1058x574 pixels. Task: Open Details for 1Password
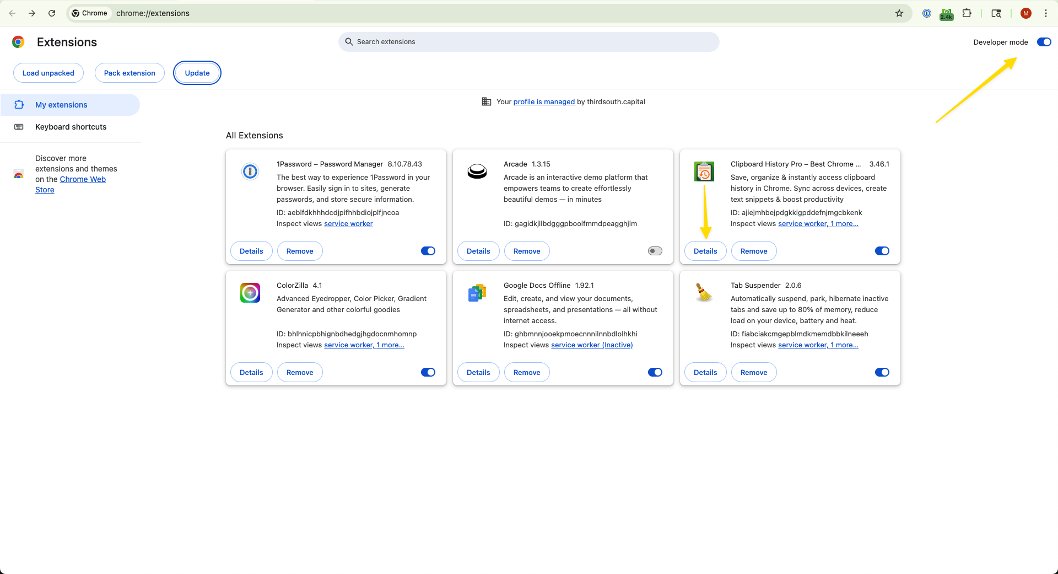[251, 251]
